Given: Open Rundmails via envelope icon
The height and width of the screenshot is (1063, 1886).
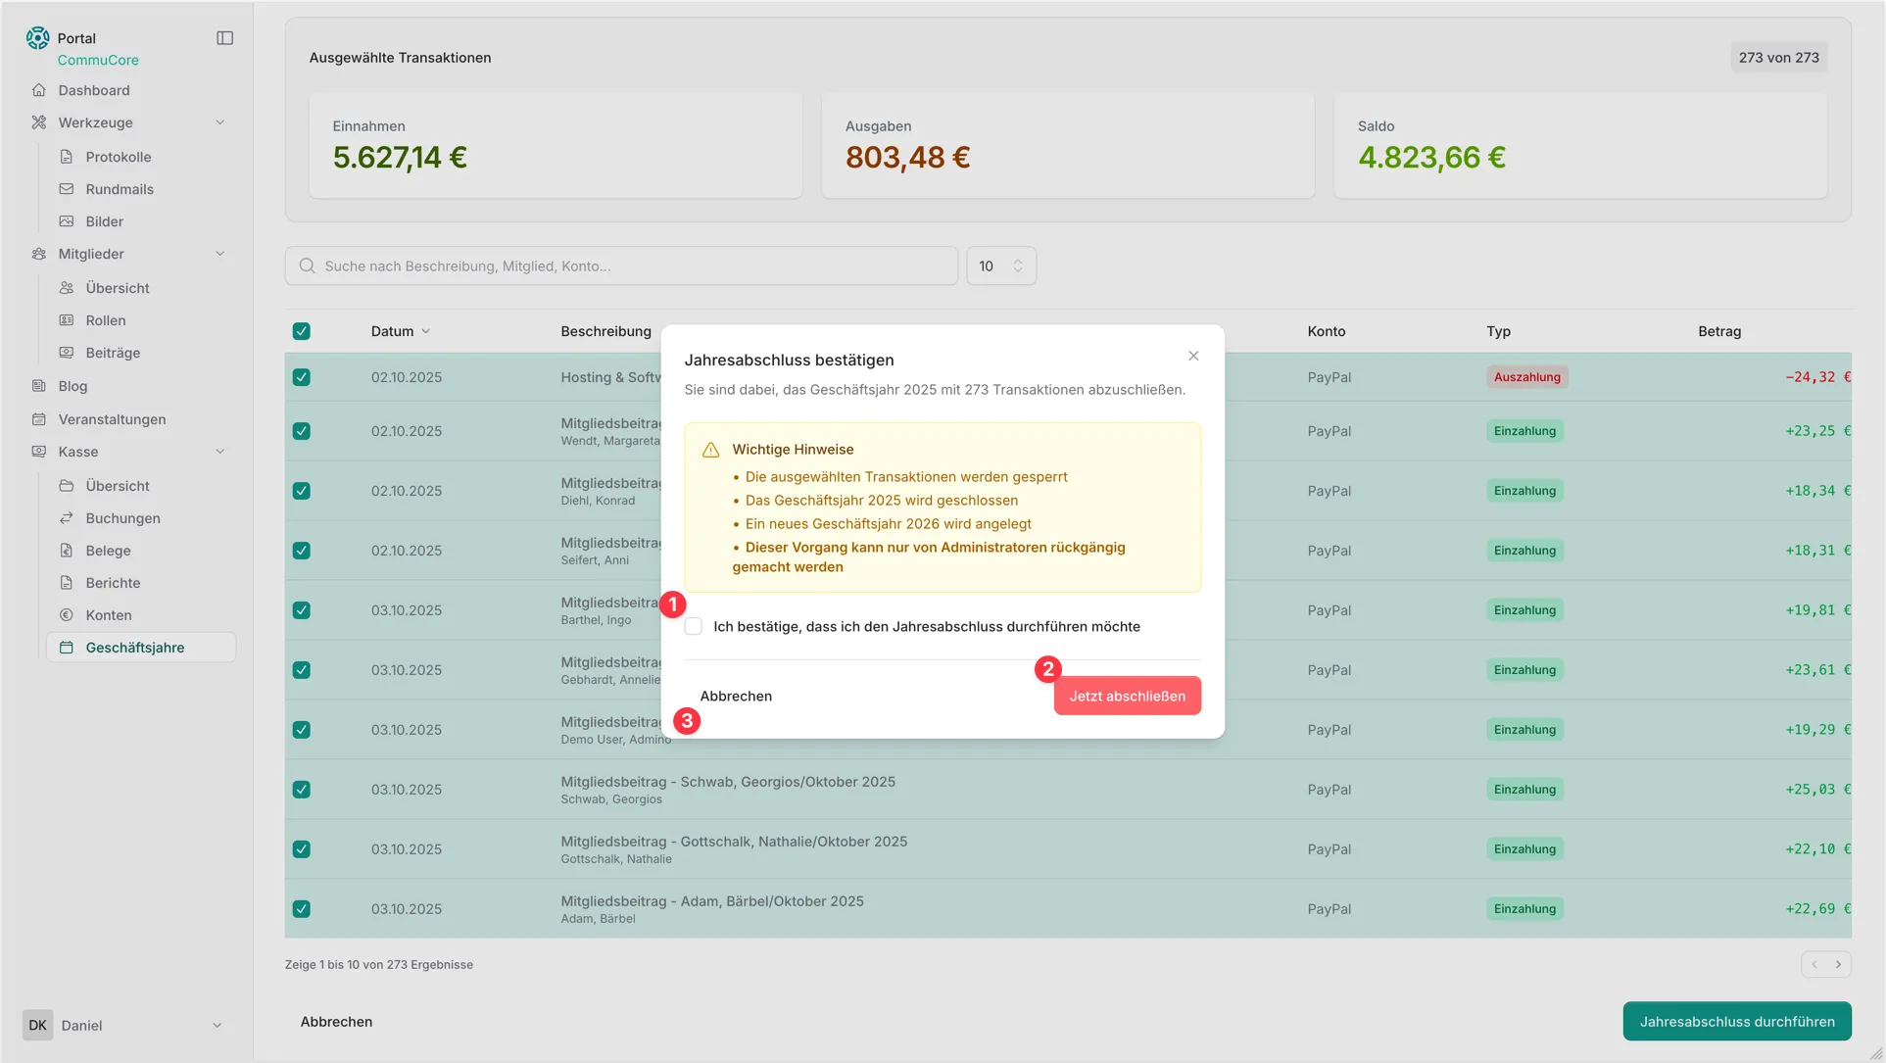Looking at the screenshot, I should click(67, 189).
